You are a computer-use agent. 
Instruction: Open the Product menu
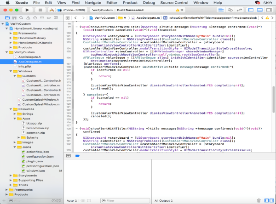point(130,3)
